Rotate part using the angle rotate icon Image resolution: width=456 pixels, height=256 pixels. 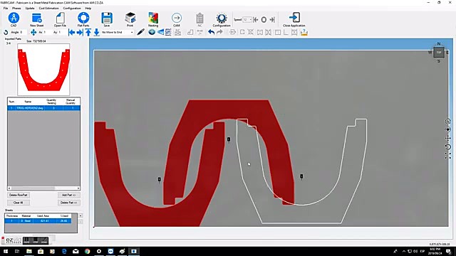pyautogui.click(x=6, y=32)
